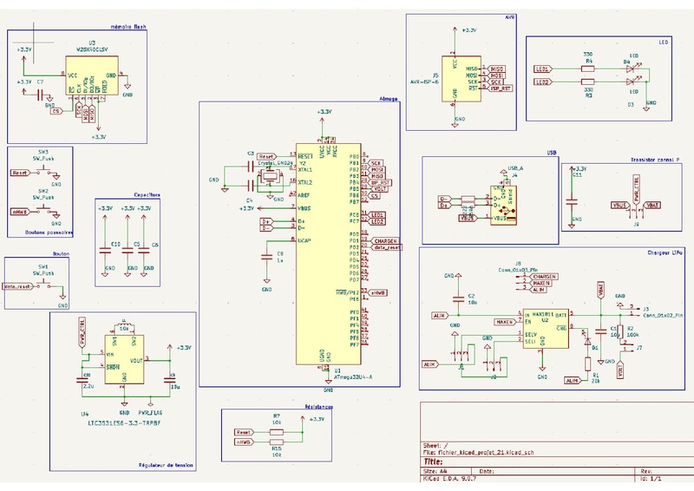Click the VBUS label on USB connector
Image resolution: width=694 pixels, height=491 pixels.
[468, 219]
